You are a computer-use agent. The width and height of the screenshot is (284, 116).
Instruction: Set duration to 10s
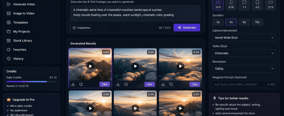coord(257,22)
